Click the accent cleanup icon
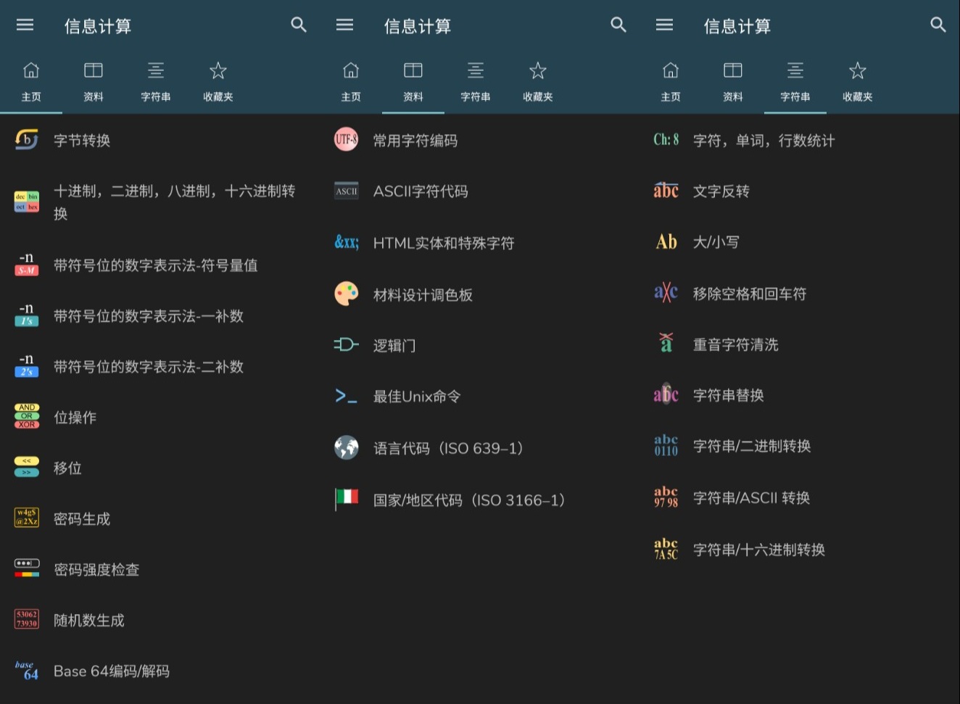960x704 pixels. click(x=666, y=342)
